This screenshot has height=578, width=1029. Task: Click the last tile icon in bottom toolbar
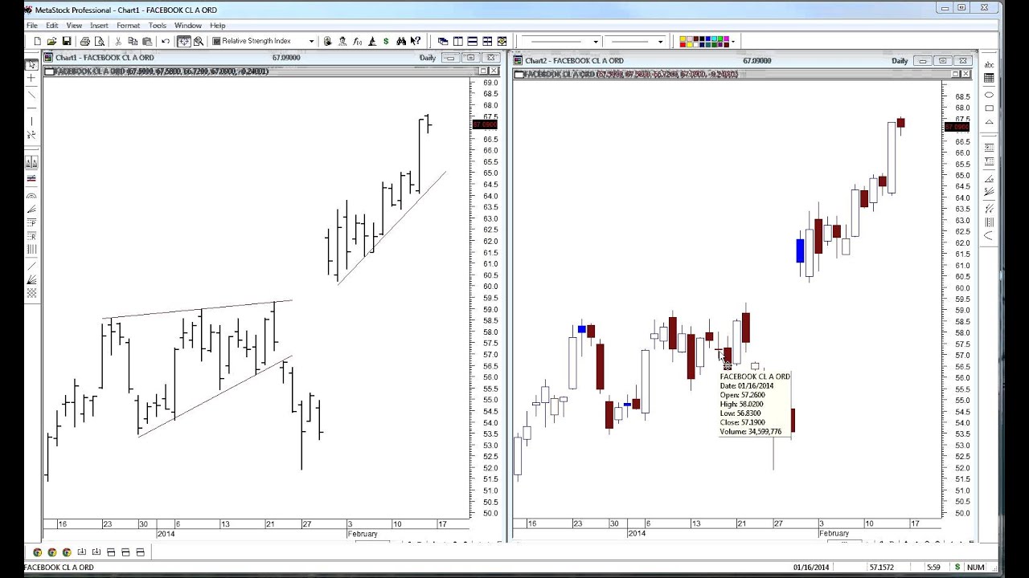[x=140, y=552]
